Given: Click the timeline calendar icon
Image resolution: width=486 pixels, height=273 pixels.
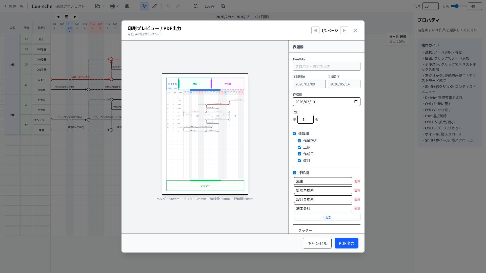Looking at the screenshot, I should click(x=67, y=17).
